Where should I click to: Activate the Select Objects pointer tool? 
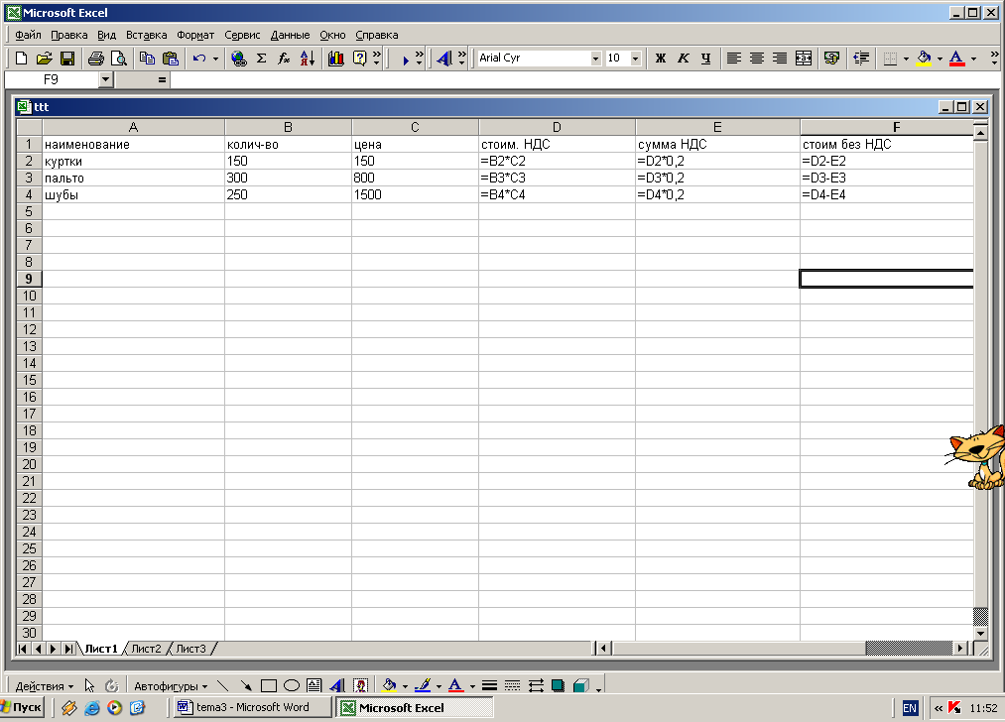coord(89,686)
